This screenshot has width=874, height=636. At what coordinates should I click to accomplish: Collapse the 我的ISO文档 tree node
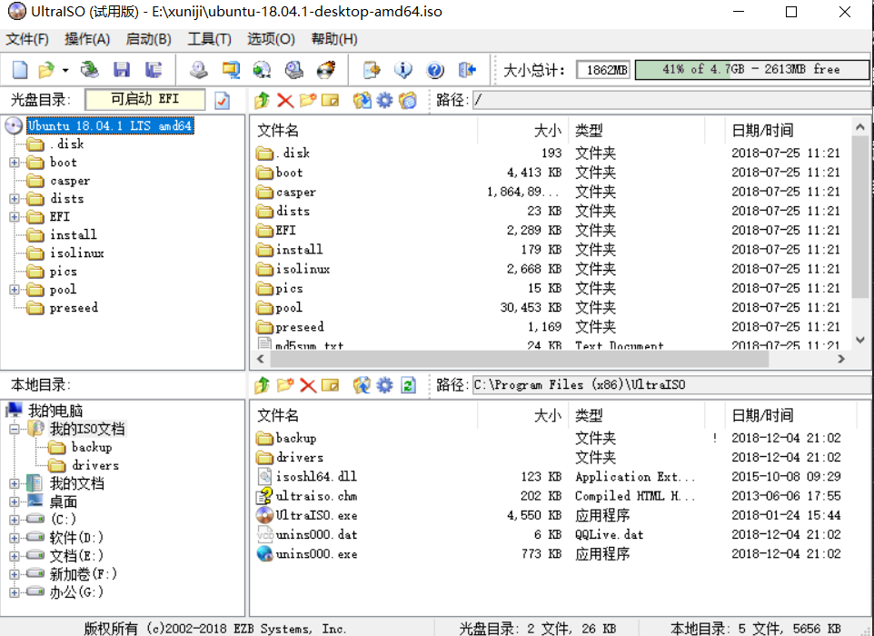[16, 428]
